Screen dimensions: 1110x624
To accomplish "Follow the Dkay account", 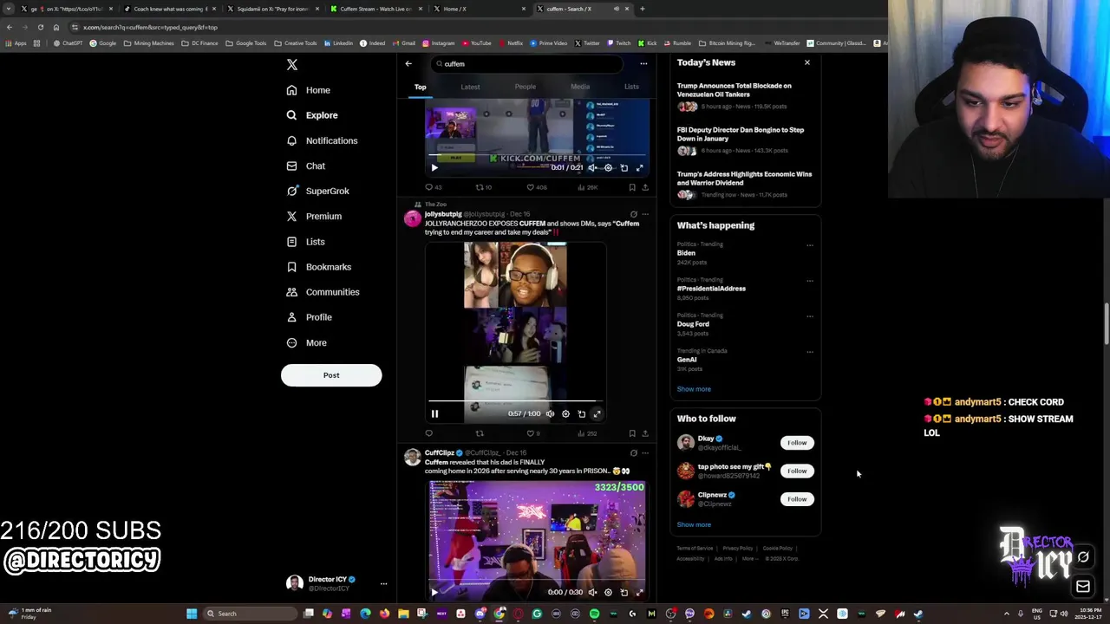I will tap(797, 443).
